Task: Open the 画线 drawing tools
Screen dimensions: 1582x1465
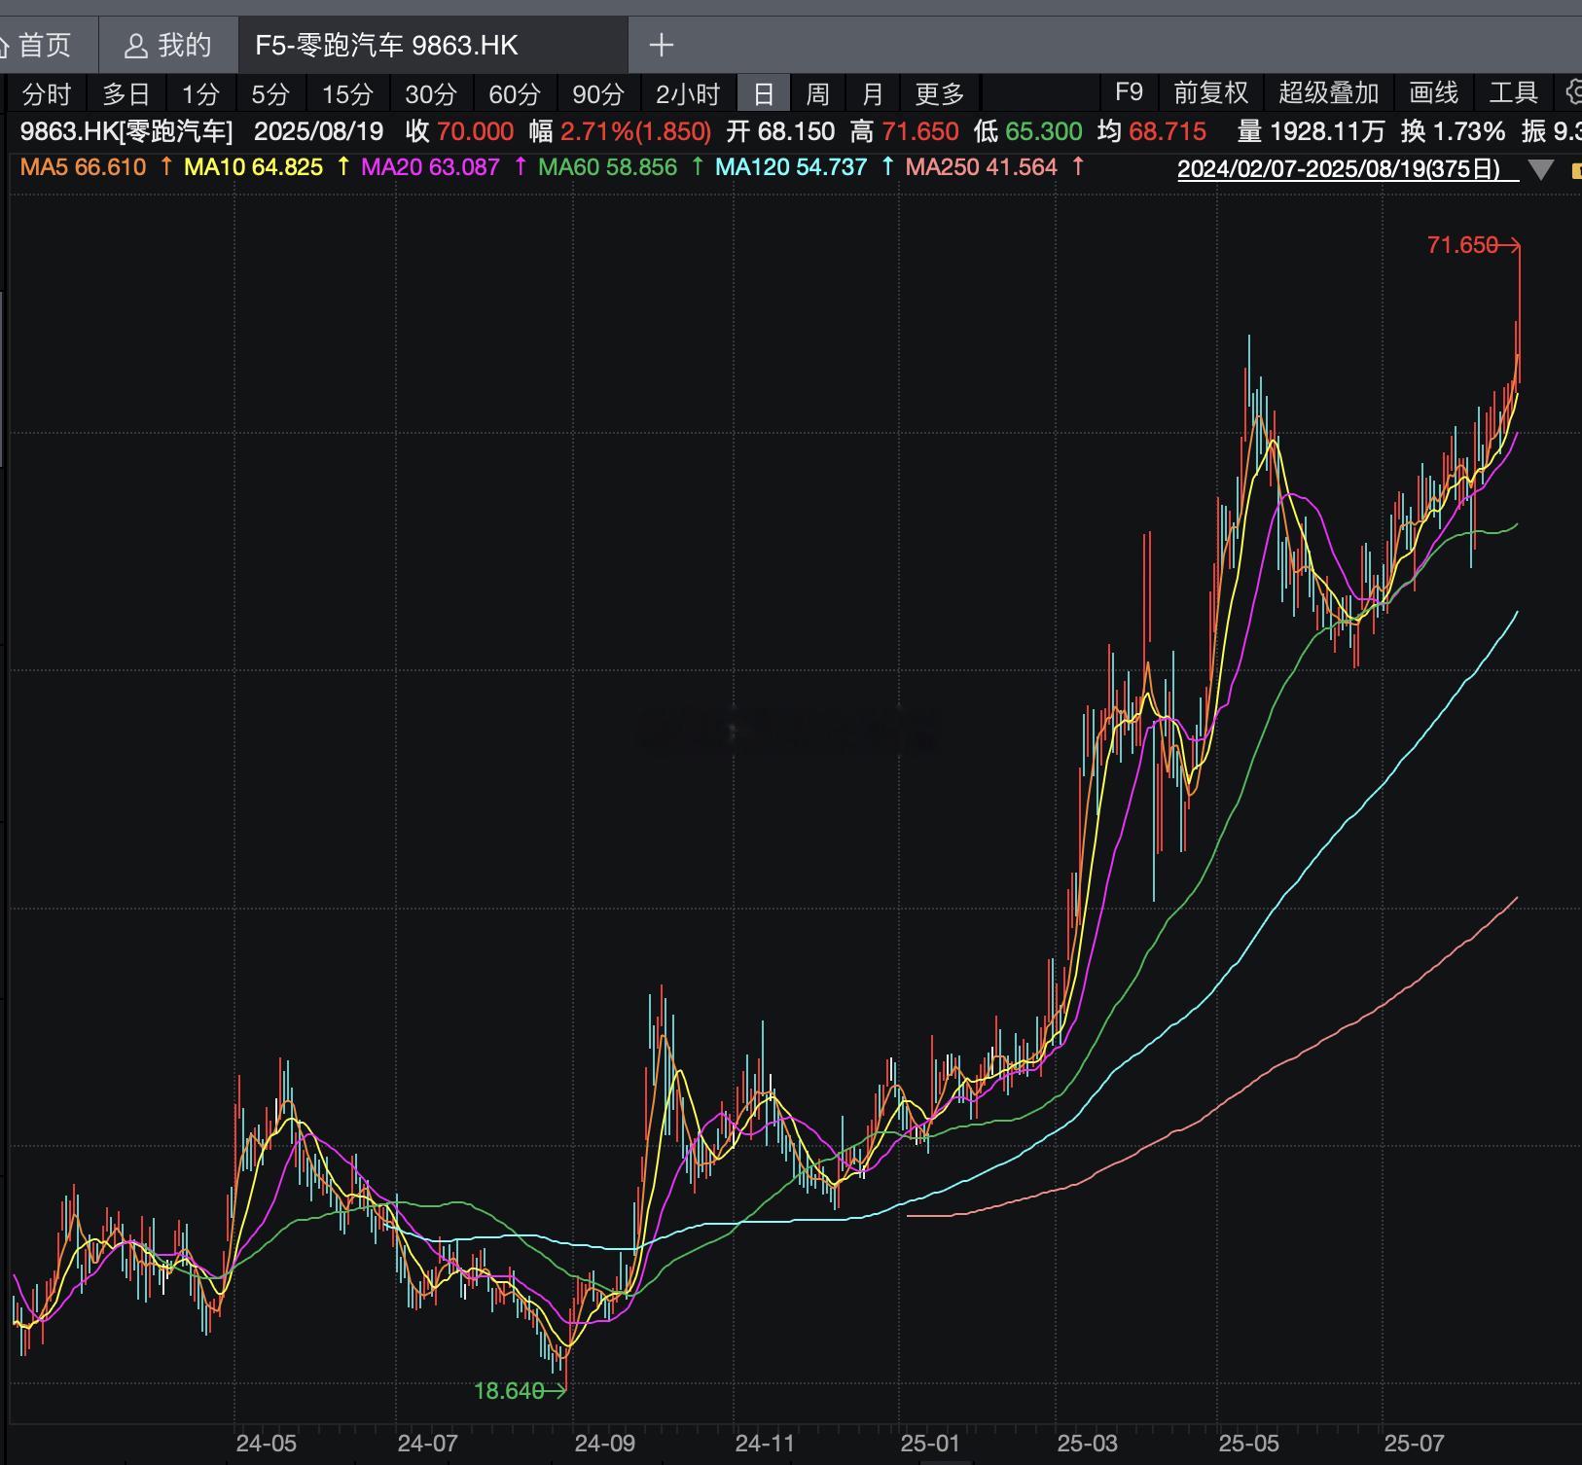Action: [x=1434, y=92]
